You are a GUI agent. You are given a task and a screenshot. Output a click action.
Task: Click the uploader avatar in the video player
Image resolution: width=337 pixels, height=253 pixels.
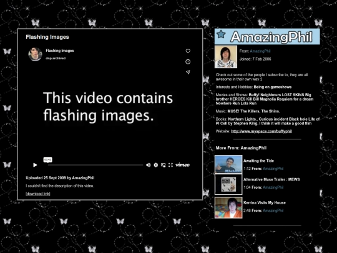35,54
